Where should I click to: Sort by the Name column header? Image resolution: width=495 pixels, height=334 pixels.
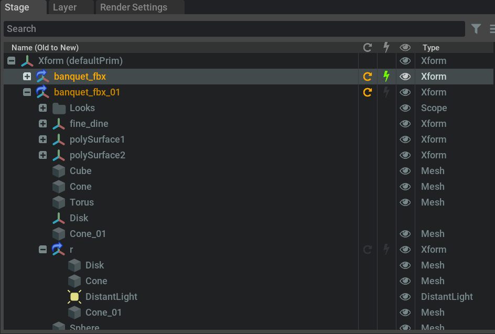pos(45,48)
